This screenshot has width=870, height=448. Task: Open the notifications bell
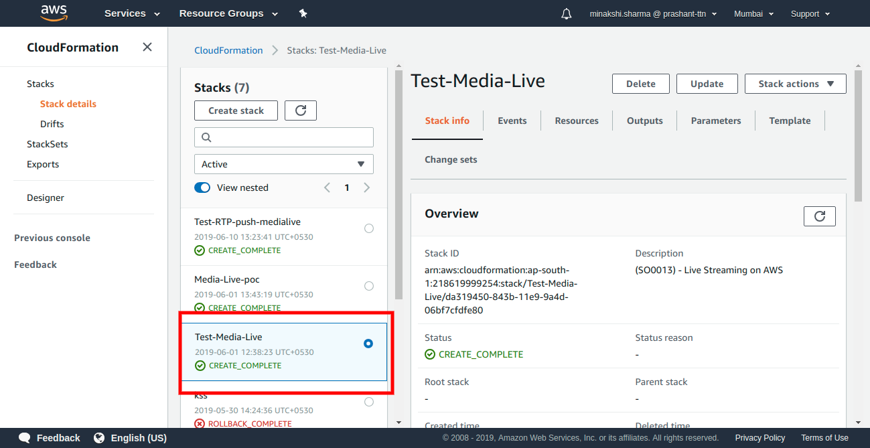click(567, 13)
